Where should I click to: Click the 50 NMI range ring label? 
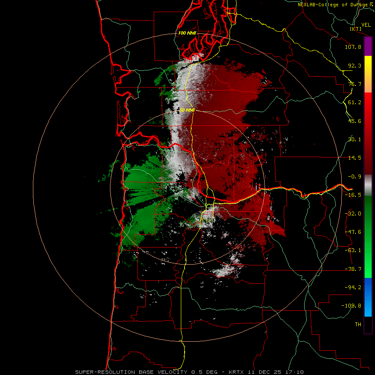click(187, 110)
